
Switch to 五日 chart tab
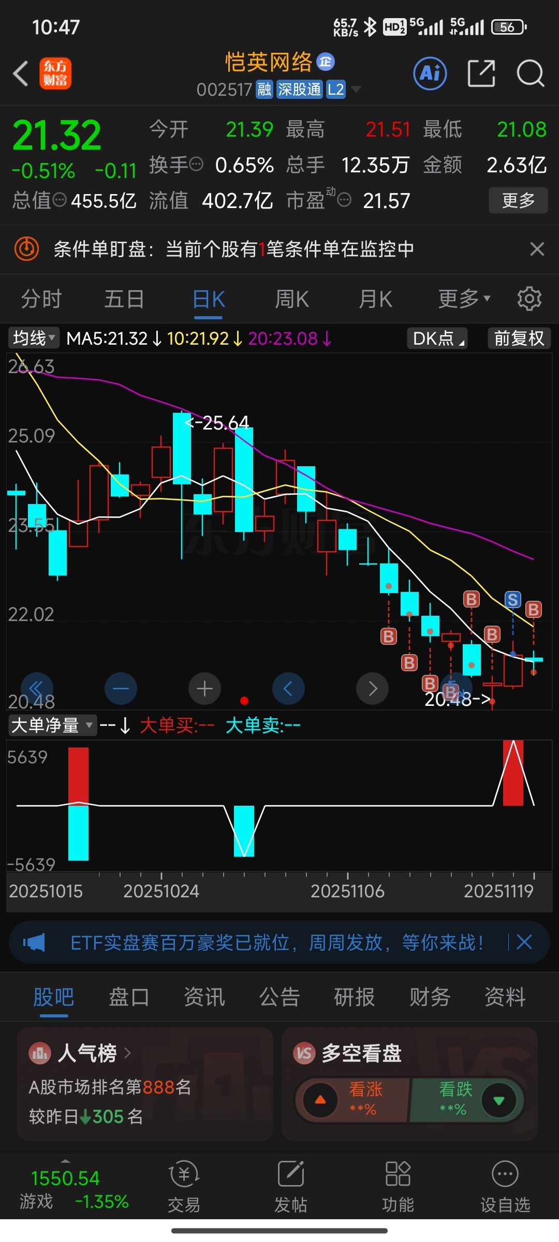pos(124,299)
